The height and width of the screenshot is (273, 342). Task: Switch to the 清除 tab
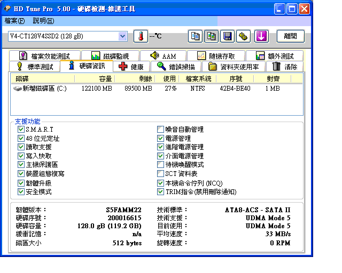click(285, 67)
